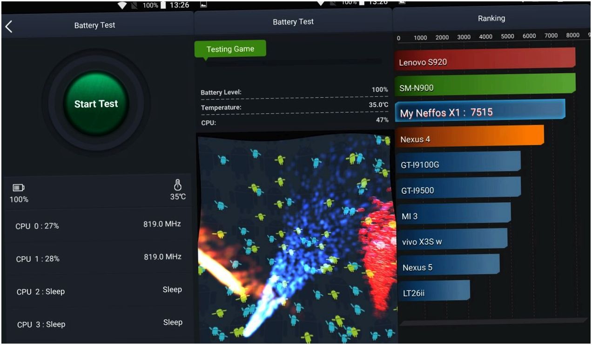Viewport: 592px width, 345px height.
Task: Tap the test progress bar under Testing Game
Action: pos(293,62)
